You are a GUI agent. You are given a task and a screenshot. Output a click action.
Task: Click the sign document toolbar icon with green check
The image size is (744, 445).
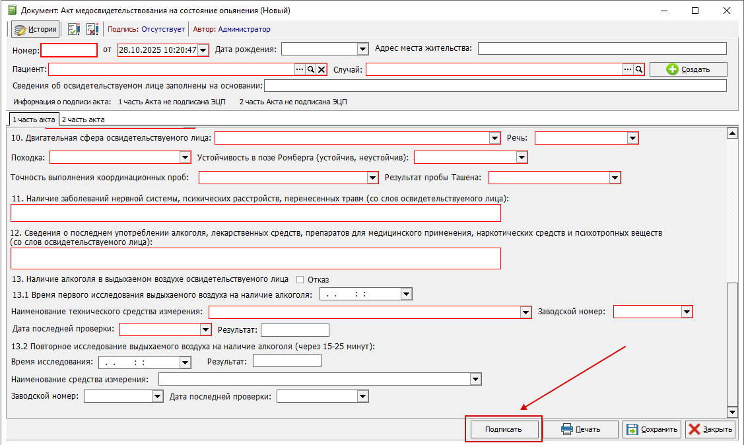(x=74, y=29)
